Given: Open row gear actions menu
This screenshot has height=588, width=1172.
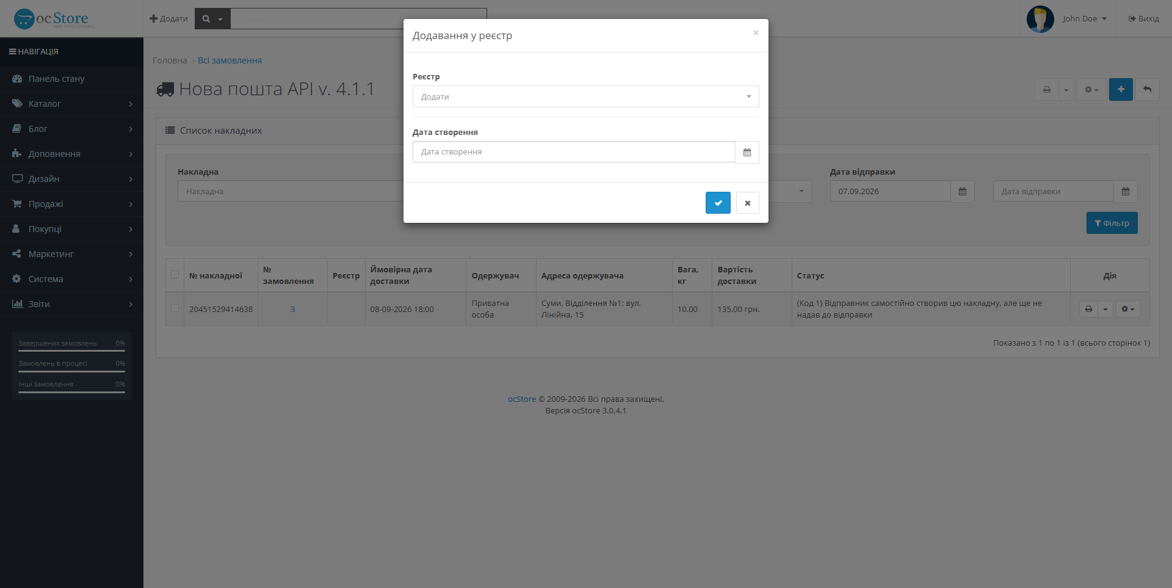Looking at the screenshot, I should [x=1128, y=309].
